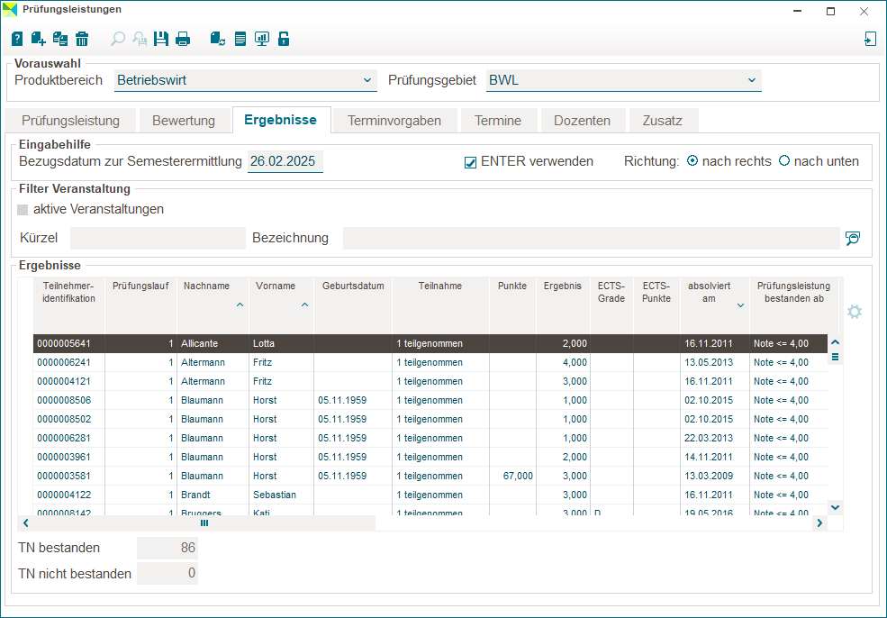Image resolution: width=887 pixels, height=618 pixels.
Task: Create a new record with the add icon
Action: pos(39,39)
